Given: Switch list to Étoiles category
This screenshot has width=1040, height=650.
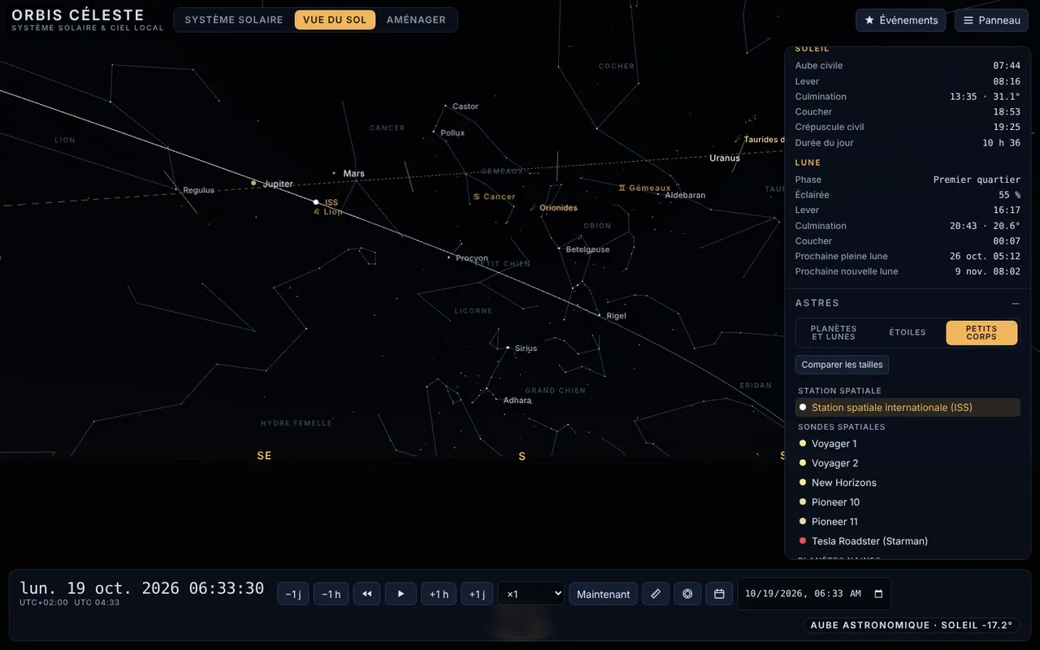Looking at the screenshot, I should 908,333.
